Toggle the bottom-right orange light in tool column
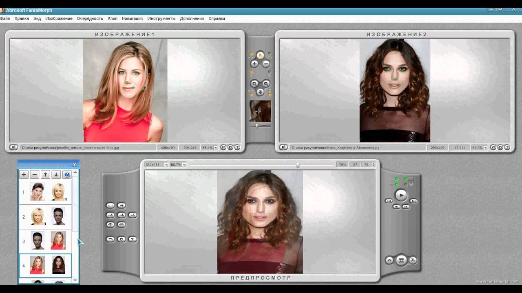 pos(270,94)
